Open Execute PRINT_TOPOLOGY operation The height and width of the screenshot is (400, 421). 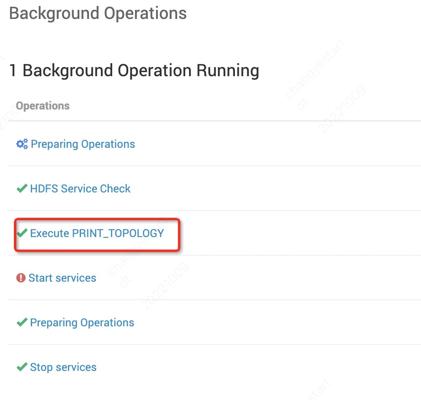97,233
